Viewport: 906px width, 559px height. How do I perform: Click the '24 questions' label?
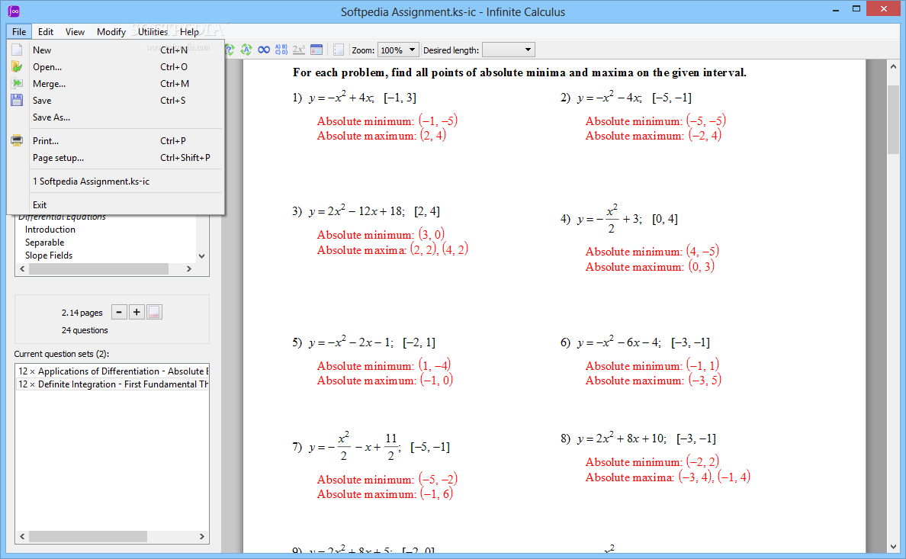85,331
